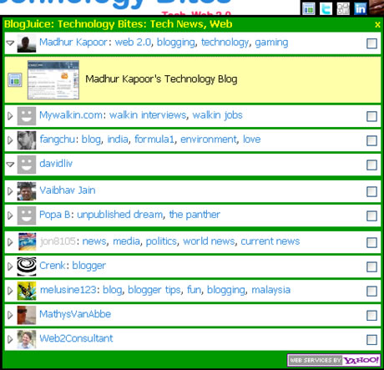Open the 'web 2.0' tag link
This screenshot has width=384, height=370.
tap(133, 43)
